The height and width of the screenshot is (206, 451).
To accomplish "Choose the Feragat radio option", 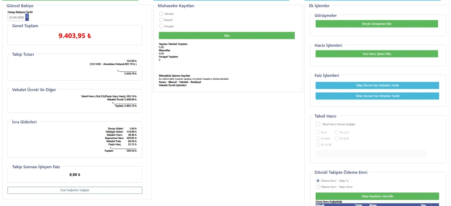I will tap(161, 26).
